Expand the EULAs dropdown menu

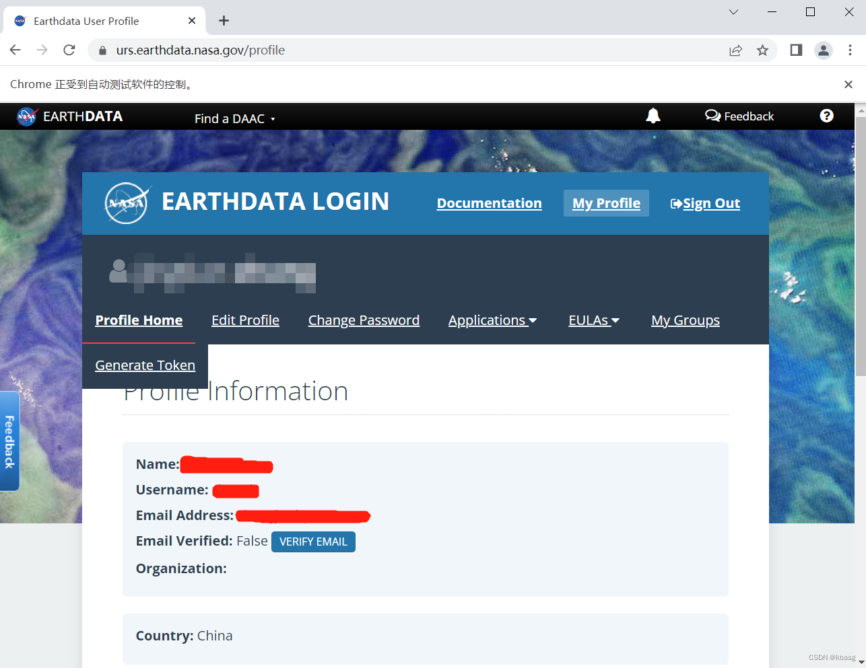pyautogui.click(x=594, y=320)
